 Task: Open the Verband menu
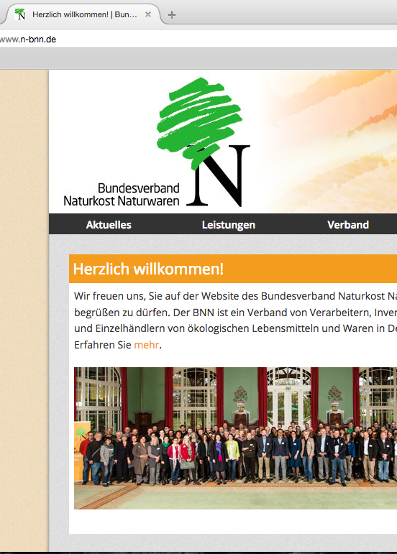pos(348,225)
